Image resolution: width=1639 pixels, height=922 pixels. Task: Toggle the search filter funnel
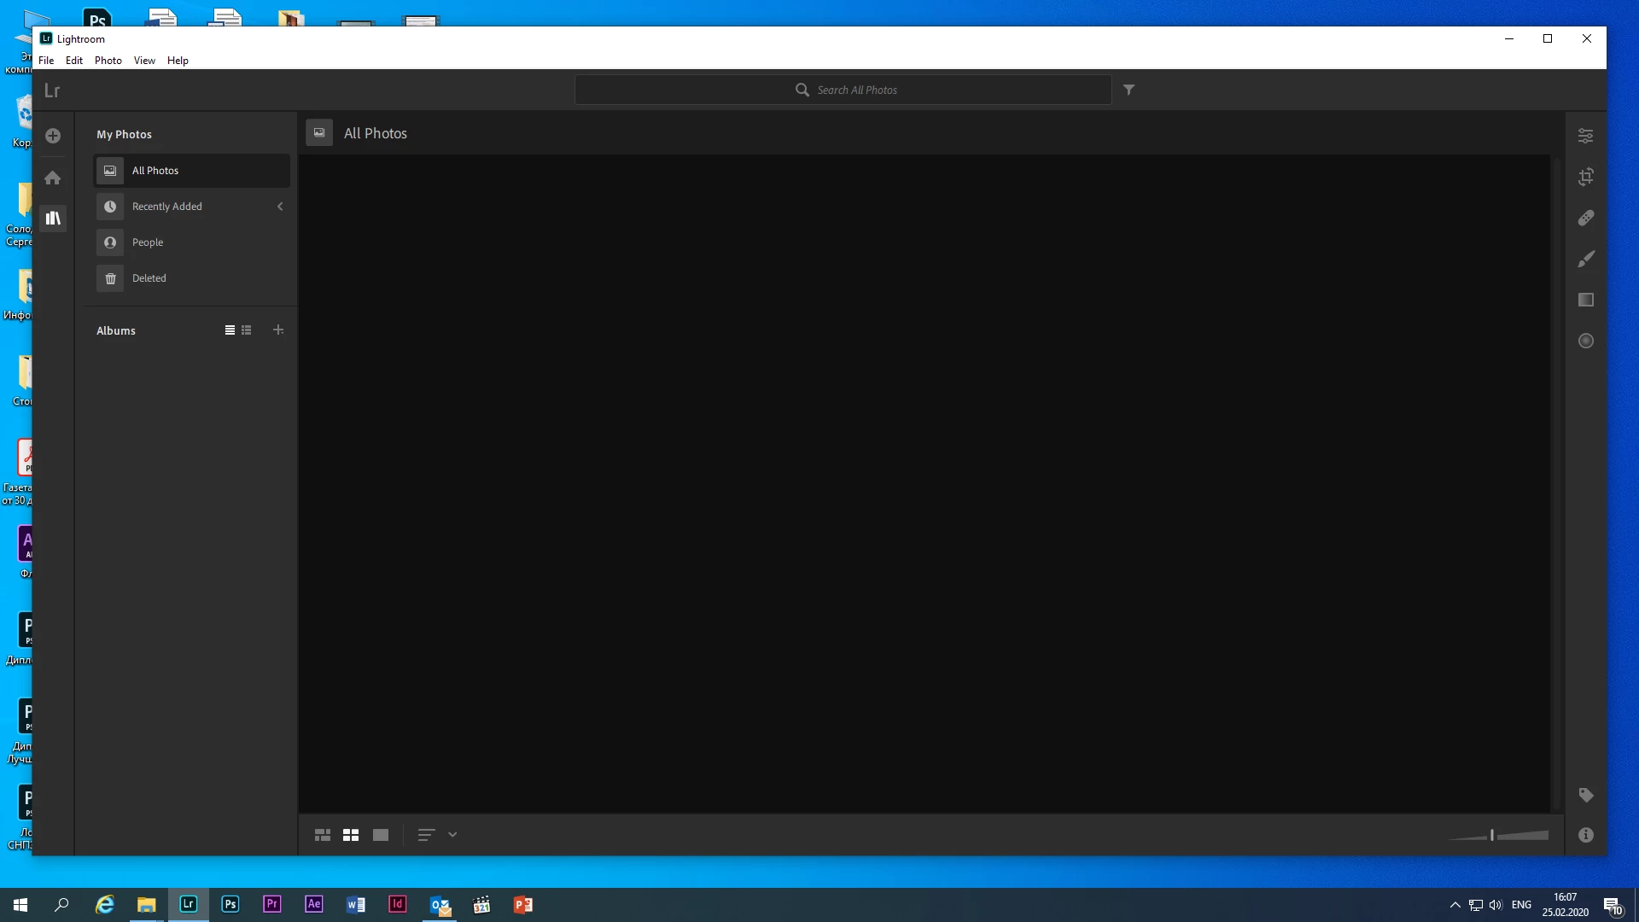(1129, 90)
